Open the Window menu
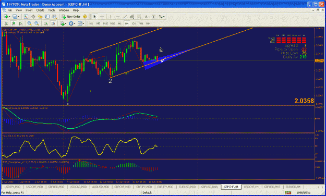 tap(64, 10)
